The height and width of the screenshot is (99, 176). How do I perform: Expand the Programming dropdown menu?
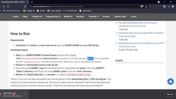click(x=53, y=16)
